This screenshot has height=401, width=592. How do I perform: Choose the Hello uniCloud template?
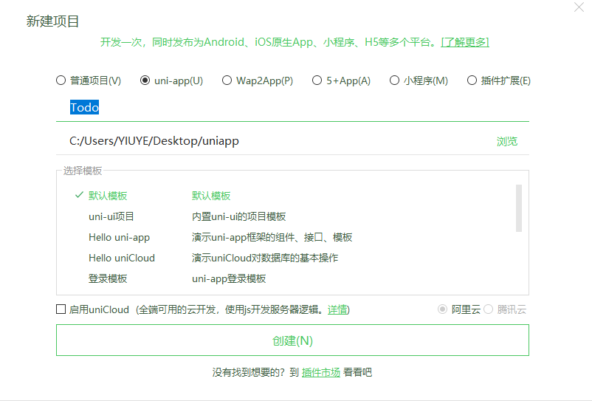click(x=122, y=258)
